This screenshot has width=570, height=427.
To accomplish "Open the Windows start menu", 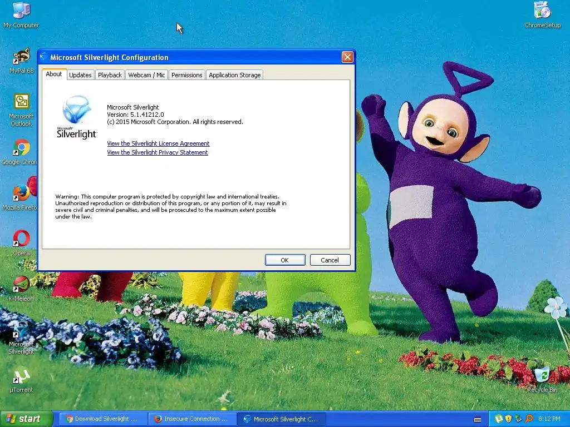I will [x=26, y=419].
